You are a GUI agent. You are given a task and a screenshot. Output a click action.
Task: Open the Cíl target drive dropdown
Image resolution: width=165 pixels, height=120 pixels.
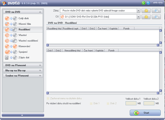click(x=139, y=17)
